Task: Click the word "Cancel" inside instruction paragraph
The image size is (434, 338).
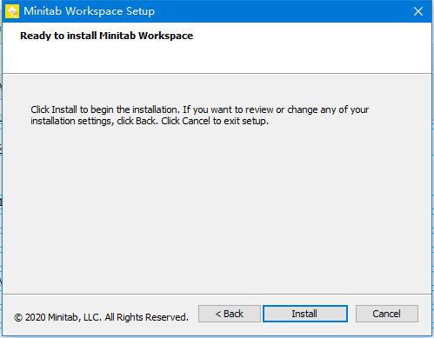Action: [x=196, y=121]
